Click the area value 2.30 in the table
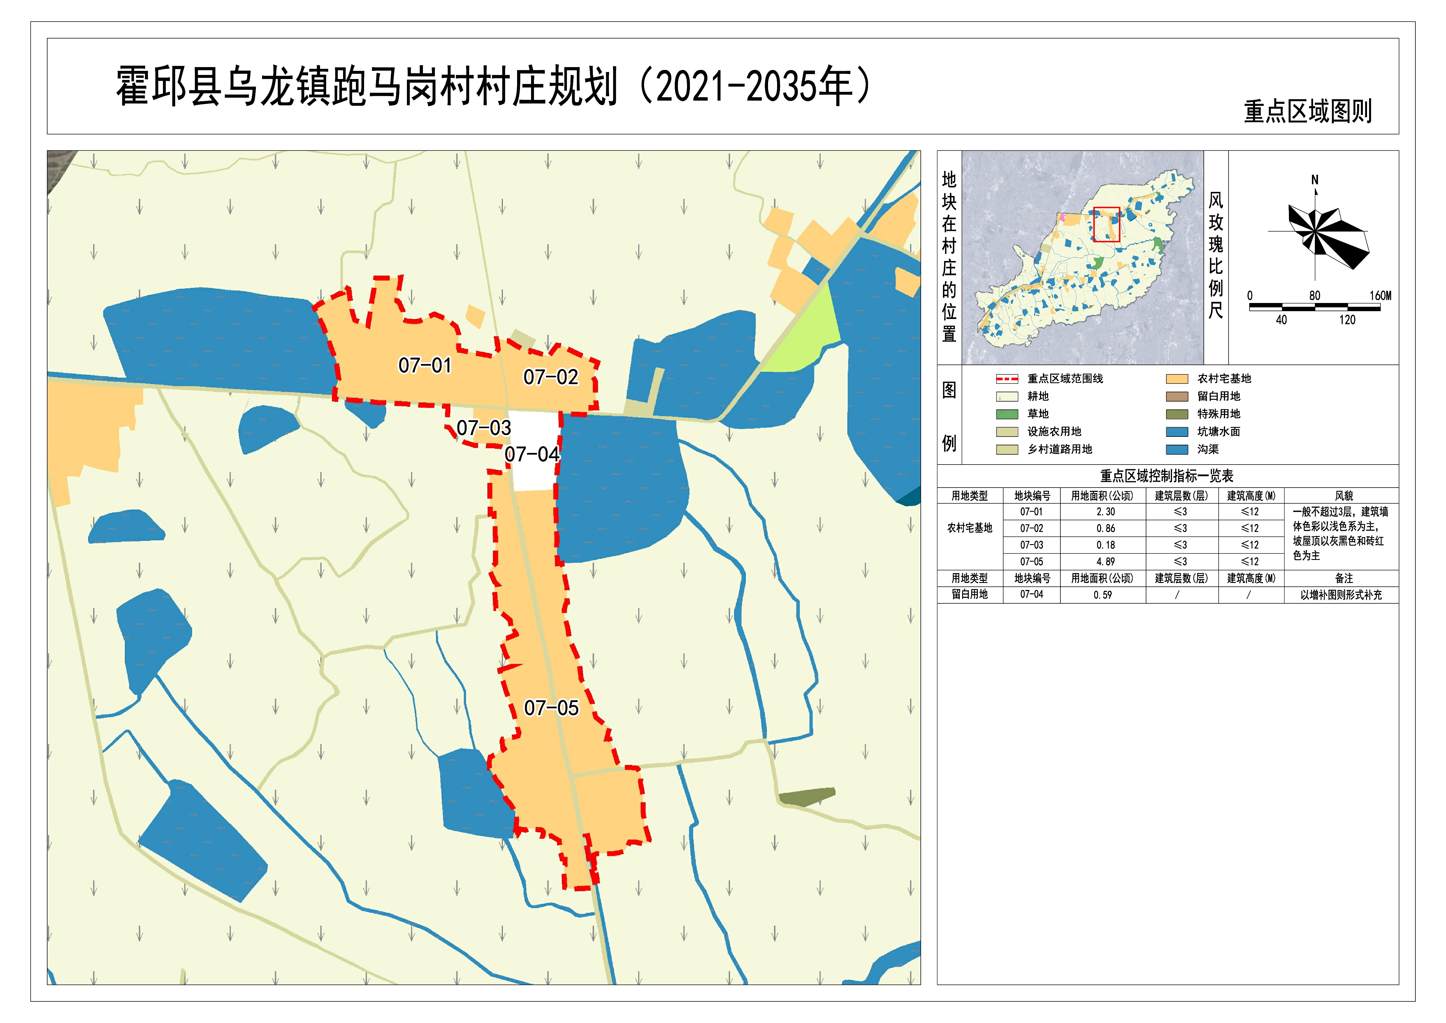Viewport: 1446px width, 1023px height. pos(1105,512)
